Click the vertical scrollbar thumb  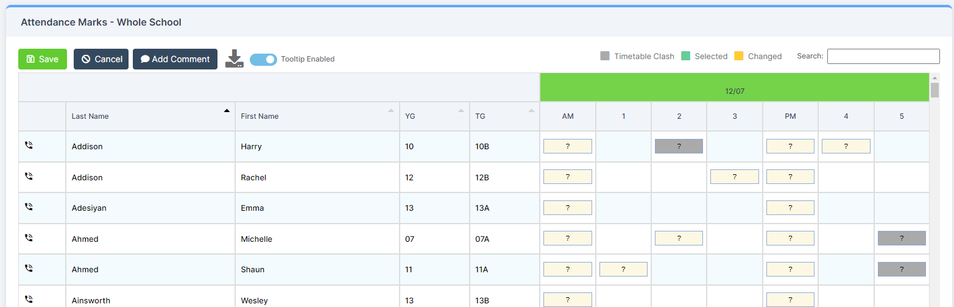(935, 90)
